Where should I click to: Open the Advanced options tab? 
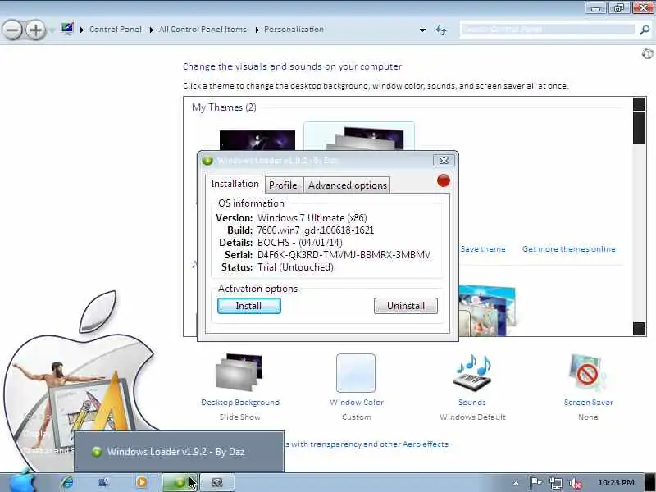pyautogui.click(x=347, y=185)
